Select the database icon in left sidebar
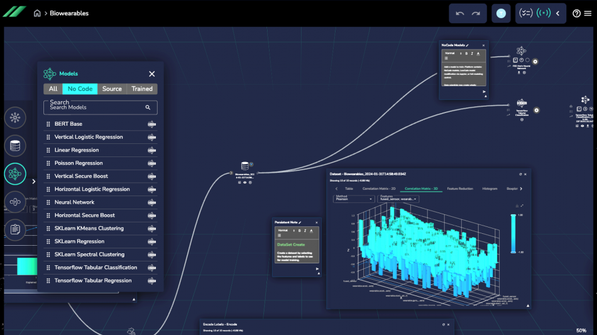The image size is (597, 335). 15,146
